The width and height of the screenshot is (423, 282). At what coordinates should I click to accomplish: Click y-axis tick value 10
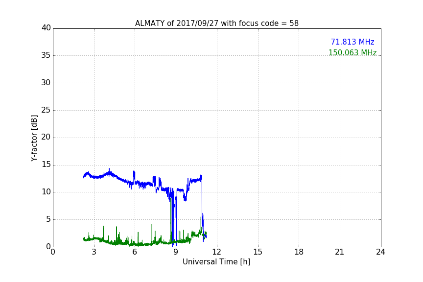46,192
